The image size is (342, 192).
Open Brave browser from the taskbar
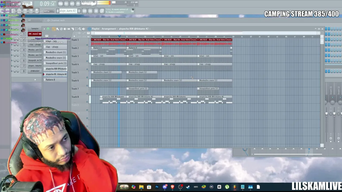(x=172, y=187)
